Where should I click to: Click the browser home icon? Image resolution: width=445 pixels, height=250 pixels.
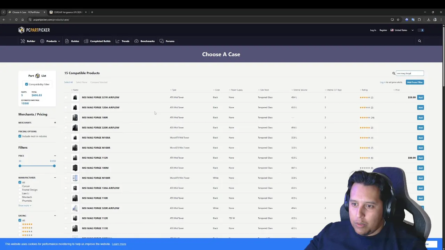pos(23,19)
